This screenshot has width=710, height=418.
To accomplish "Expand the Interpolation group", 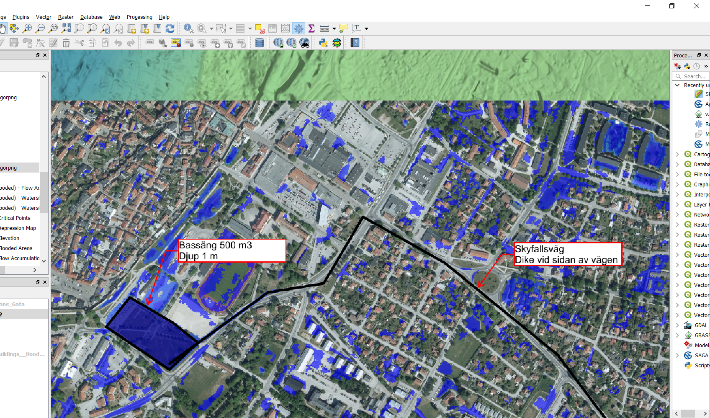I will [677, 194].
